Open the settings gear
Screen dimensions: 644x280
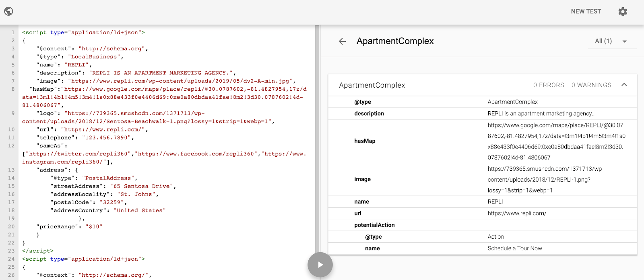(x=623, y=12)
